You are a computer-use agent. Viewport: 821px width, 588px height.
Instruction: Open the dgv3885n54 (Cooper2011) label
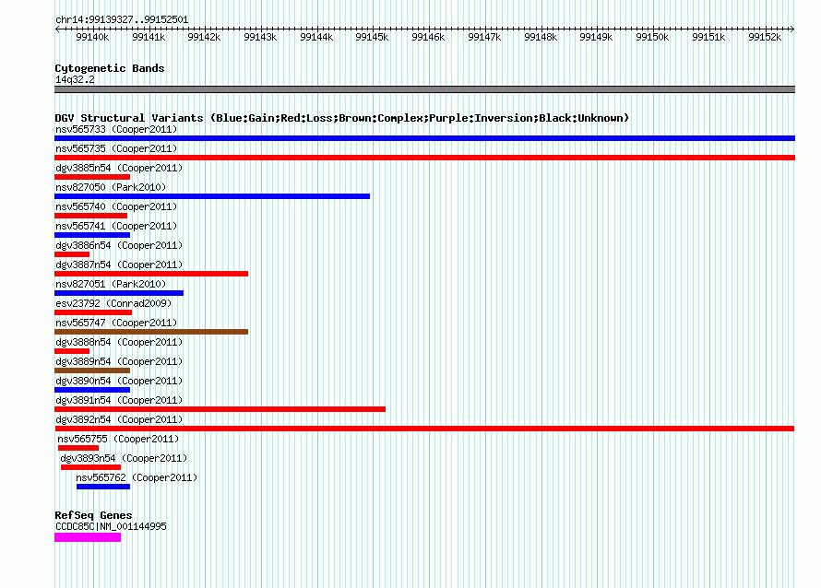point(119,168)
